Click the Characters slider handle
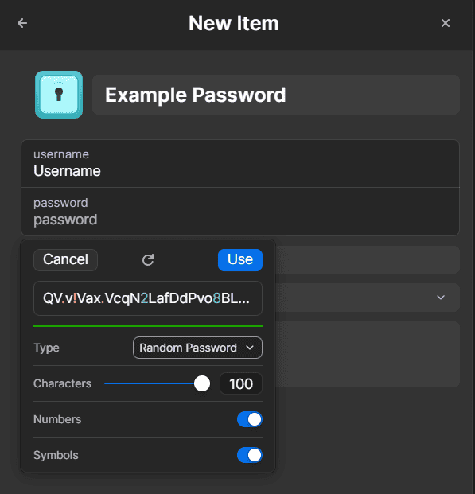Viewport: 475px width, 494px height. point(202,383)
